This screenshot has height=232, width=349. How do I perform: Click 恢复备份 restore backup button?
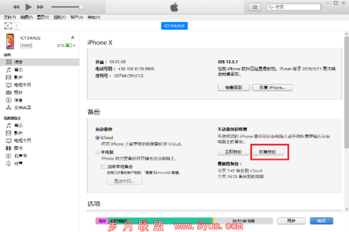pos(268,152)
